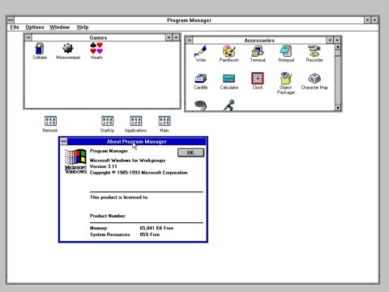This screenshot has width=389, height=292.
Task: Open the Window menu
Action: click(x=59, y=28)
